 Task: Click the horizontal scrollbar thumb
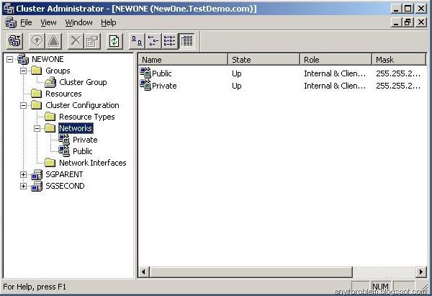coord(251,272)
